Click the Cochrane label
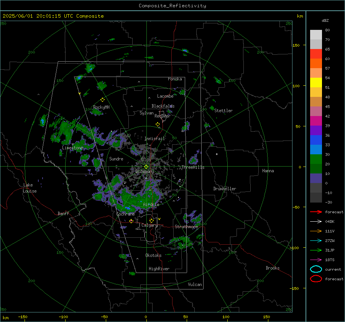Image resolution: width=345 pixels, height=322 pixels. point(125,214)
